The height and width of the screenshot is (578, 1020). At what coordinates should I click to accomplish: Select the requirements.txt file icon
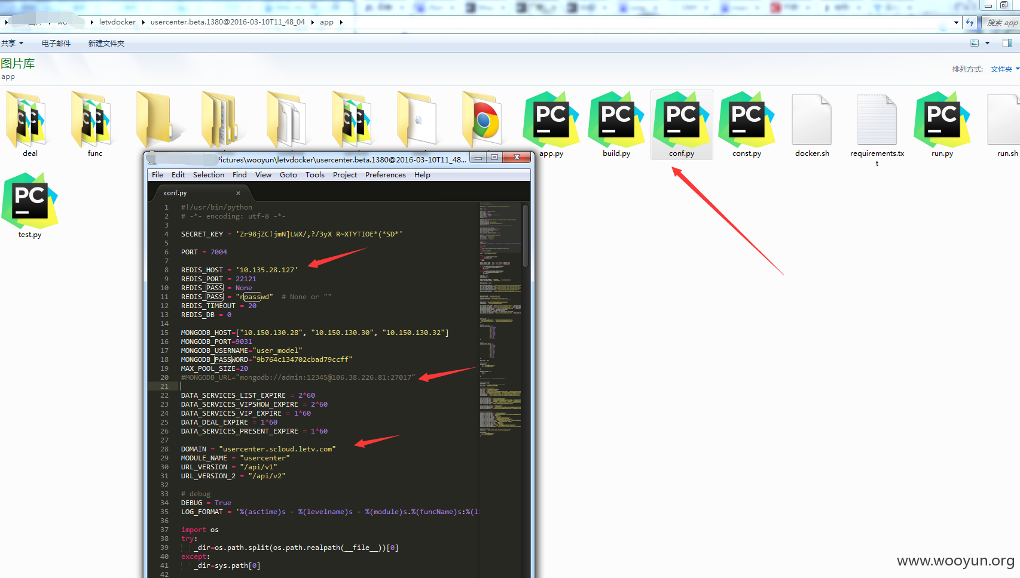click(877, 119)
